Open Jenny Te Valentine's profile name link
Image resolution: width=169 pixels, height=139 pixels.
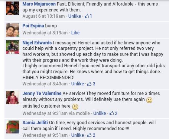point(42,94)
